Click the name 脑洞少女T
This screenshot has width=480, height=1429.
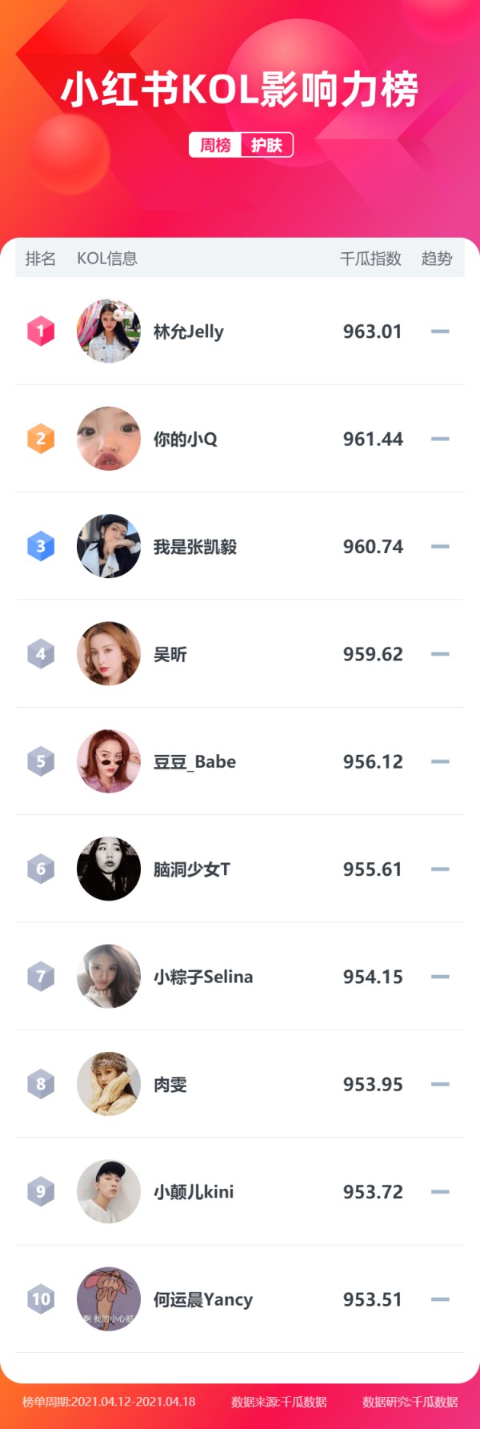coord(192,869)
